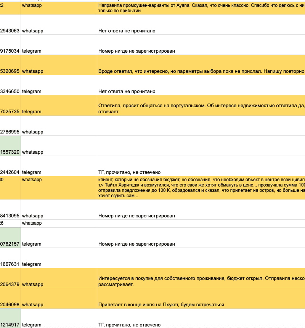Click the telegram cell beside 0762157
305x328 pixels.
click(x=59, y=238)
